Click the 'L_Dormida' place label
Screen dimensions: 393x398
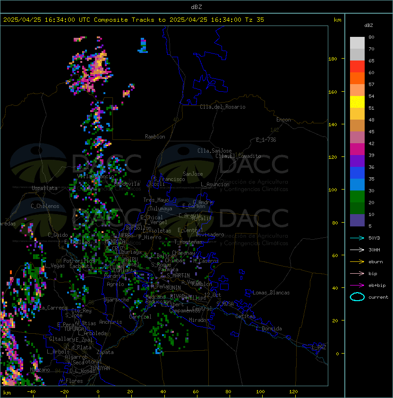click(269, 329)
